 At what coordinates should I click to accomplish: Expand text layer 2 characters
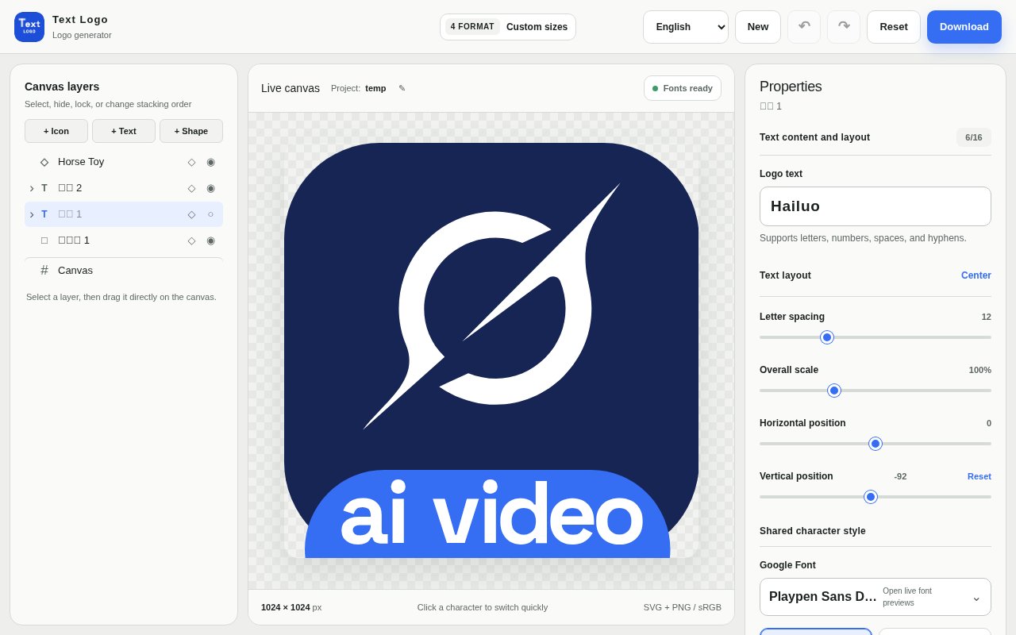point(32,188)
